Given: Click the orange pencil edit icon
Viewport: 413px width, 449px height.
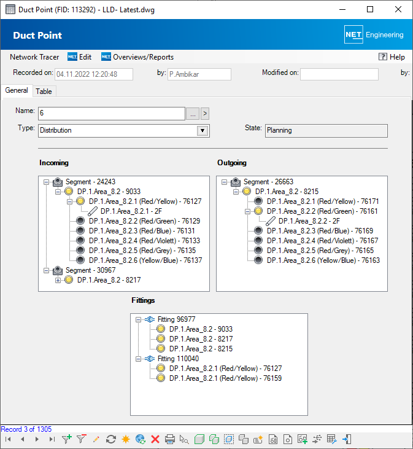Looking at the screenshot, I should coord(96,439).
